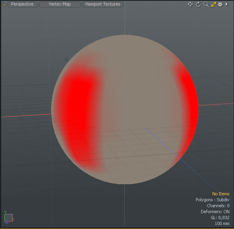Click the -Z axis label
The image size is (234, 229).
pos(66,59)
